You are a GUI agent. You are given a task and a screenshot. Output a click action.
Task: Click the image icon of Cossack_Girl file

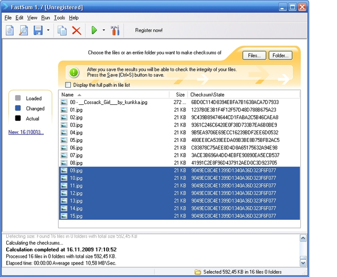pyautogui.click(x=64, y=102)
